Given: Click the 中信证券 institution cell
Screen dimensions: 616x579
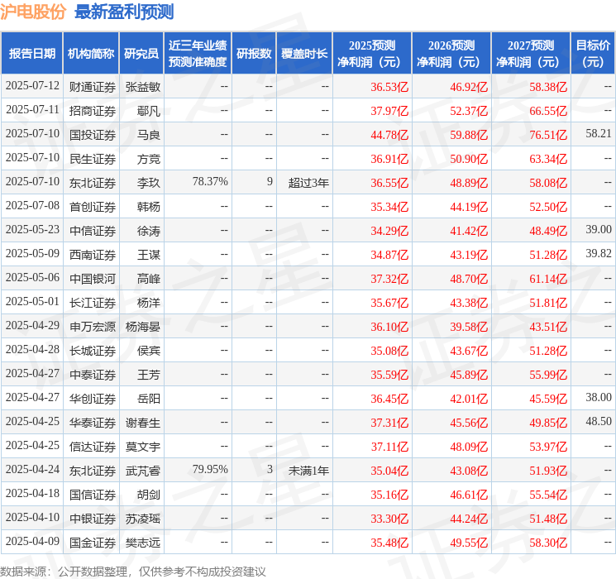Looking at the screenshot, I should coord(93,231).
